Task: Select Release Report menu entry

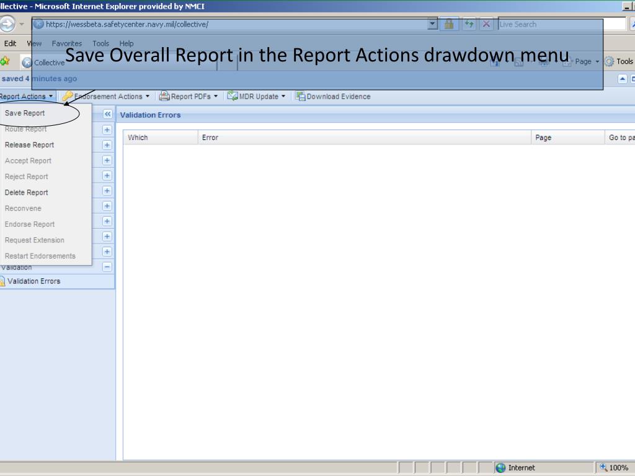Action: click(x=29, y=145)
